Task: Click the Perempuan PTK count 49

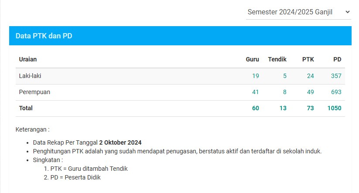Action: pyautogui.click(x=311, y=92)
